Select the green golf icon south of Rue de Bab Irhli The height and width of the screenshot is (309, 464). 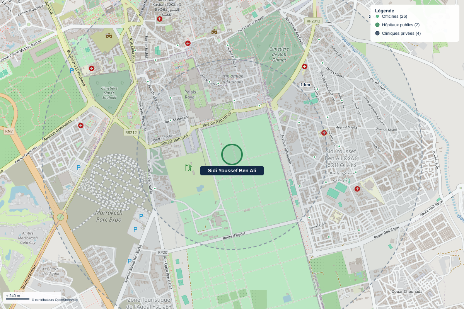pyautogui.click(x=188, y=168)
